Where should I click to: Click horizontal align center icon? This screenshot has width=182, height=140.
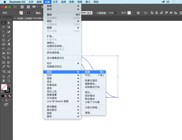pos(157,13)
